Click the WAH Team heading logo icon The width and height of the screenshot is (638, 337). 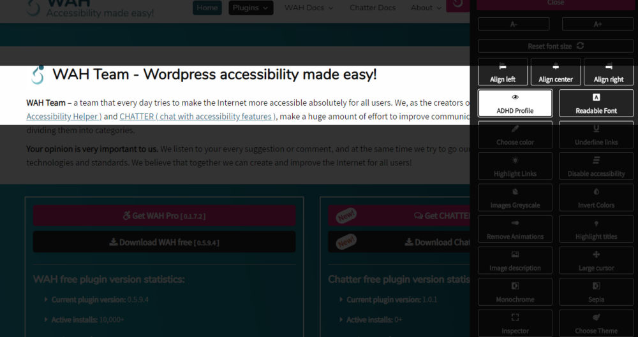click(38, 75)
